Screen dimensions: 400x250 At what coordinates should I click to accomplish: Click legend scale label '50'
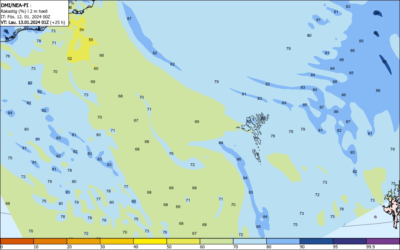click(x=169, y=247)
